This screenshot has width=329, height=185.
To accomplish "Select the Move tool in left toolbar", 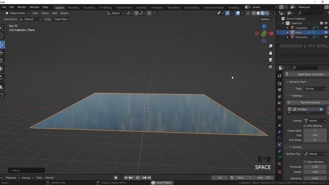I will point(2,45).
